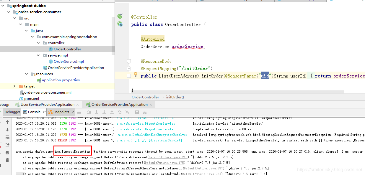
Task: Click the print console icon
Action: click(x=7, y=153)
